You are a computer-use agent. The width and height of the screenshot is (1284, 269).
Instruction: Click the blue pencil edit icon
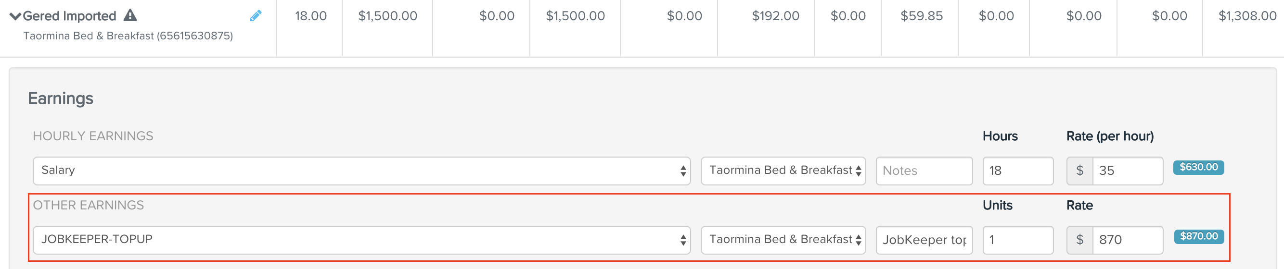[x=256, y=16]
